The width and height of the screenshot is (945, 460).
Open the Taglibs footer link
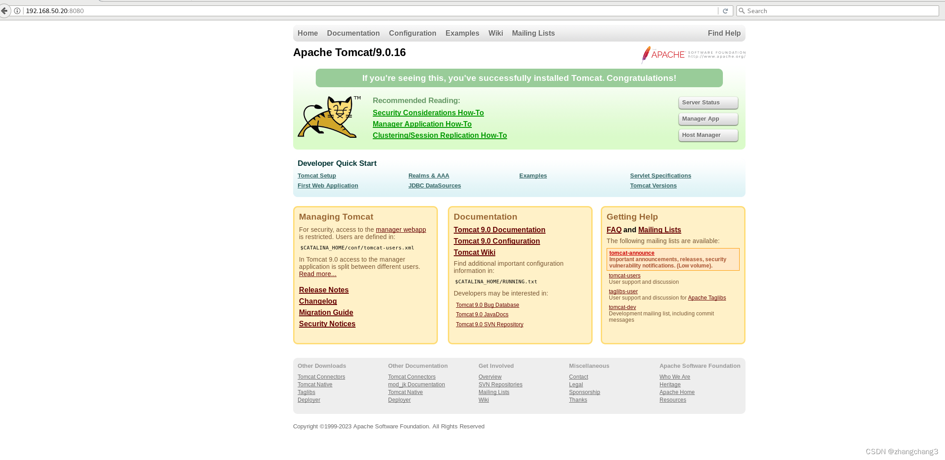coord(306,392)
